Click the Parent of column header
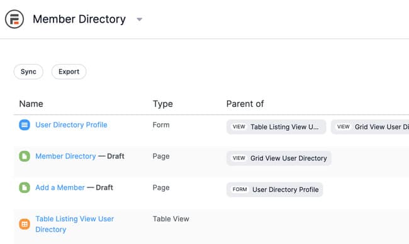Screen dimensions: 409x244 click(x=245, y=104)
